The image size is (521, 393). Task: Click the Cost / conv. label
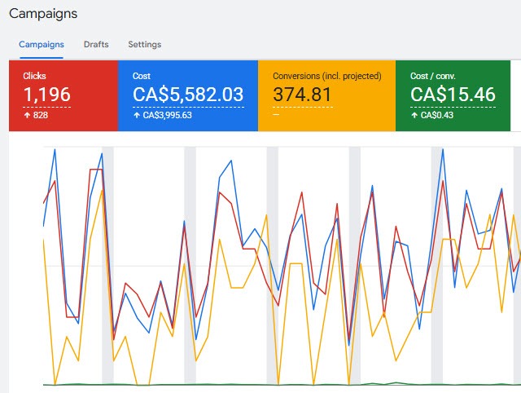(x=432, y=76)
